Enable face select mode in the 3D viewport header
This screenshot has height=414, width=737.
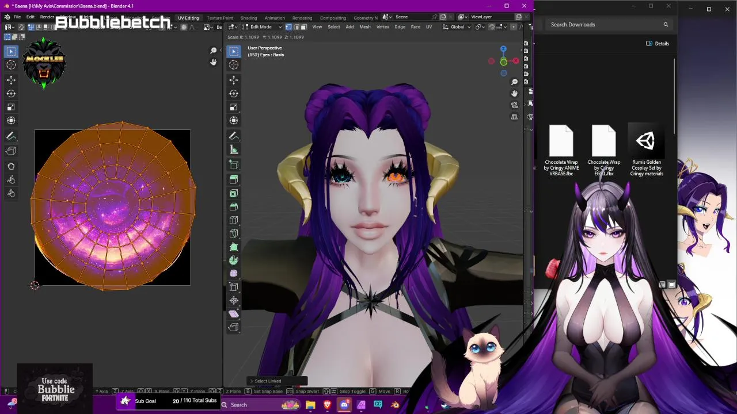pyautogui.click(x=303, y=27)
